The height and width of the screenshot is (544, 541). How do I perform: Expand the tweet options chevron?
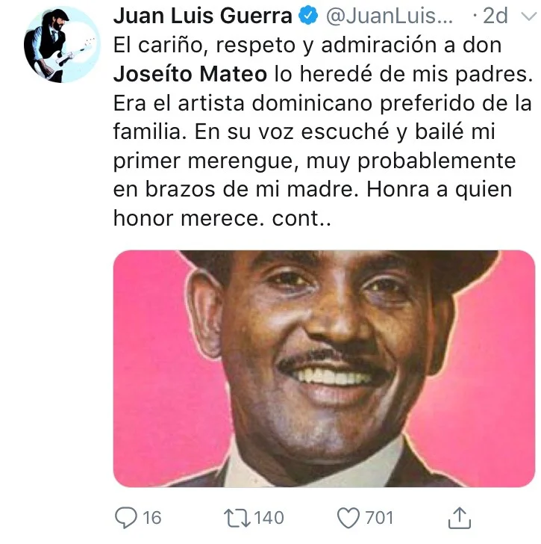(x=528, y=16)
